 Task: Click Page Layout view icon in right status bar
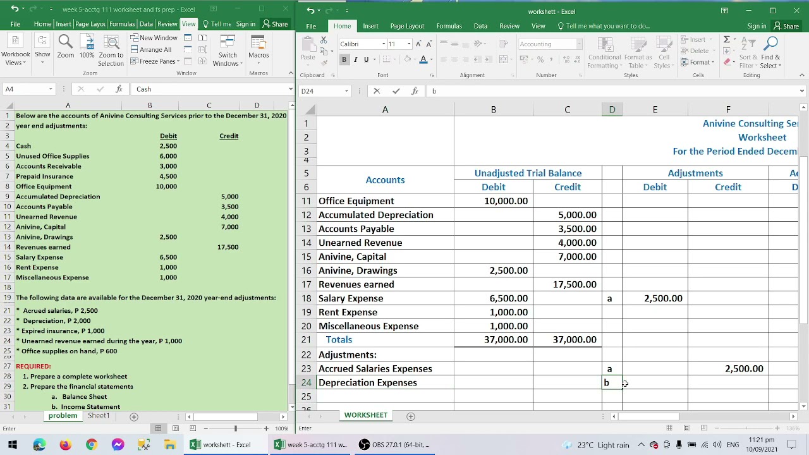pos(687,428)
